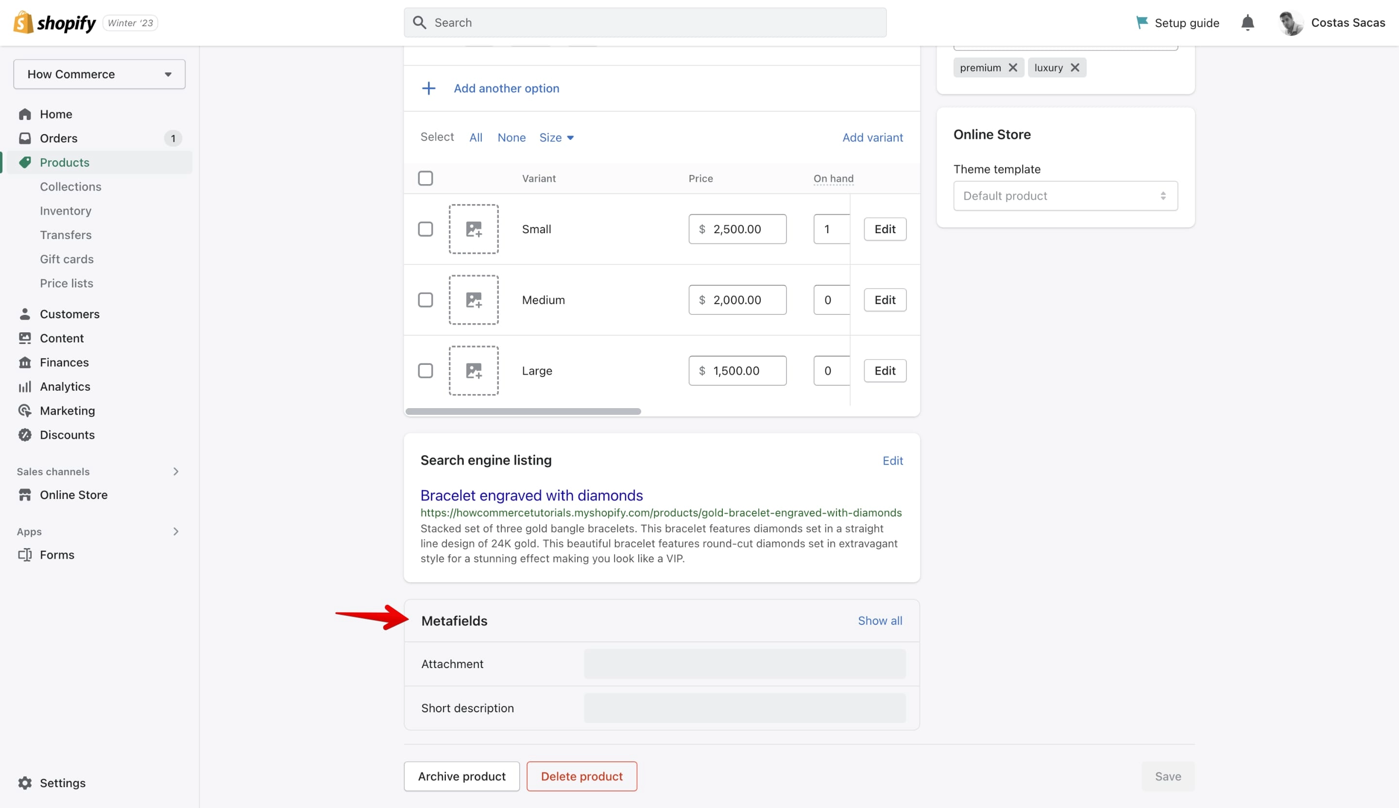The width and height of the screenshot is (1399, 808).
Task: Click the Discounts badge icon
Action: point(25,435)
